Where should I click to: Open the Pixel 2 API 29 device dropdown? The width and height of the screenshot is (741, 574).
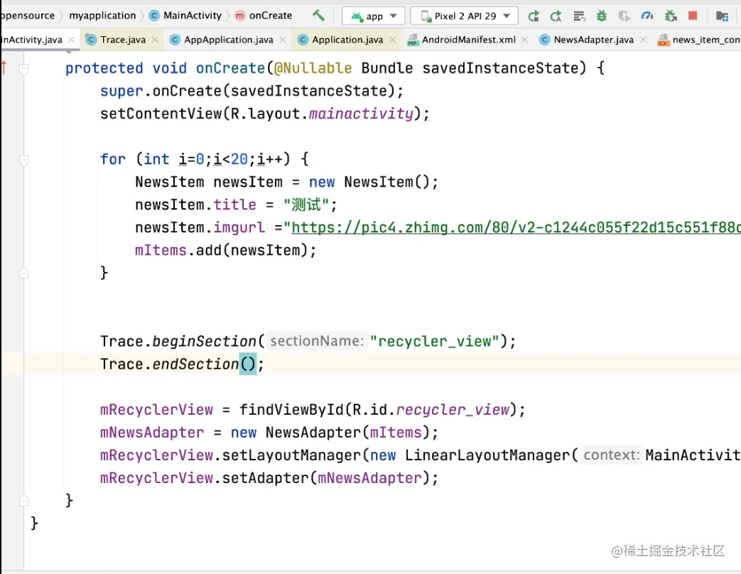[x=465, y=16]
